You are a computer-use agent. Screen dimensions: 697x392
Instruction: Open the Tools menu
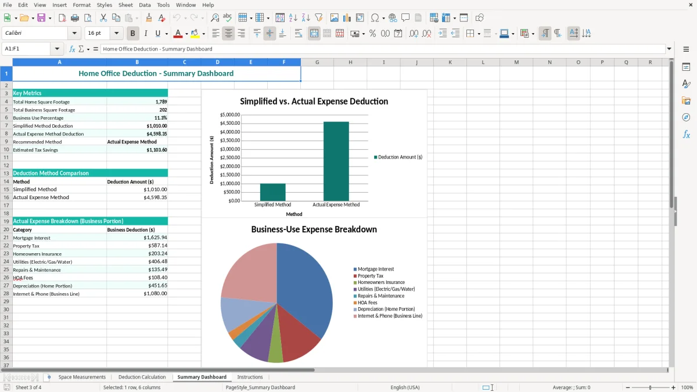163,5
